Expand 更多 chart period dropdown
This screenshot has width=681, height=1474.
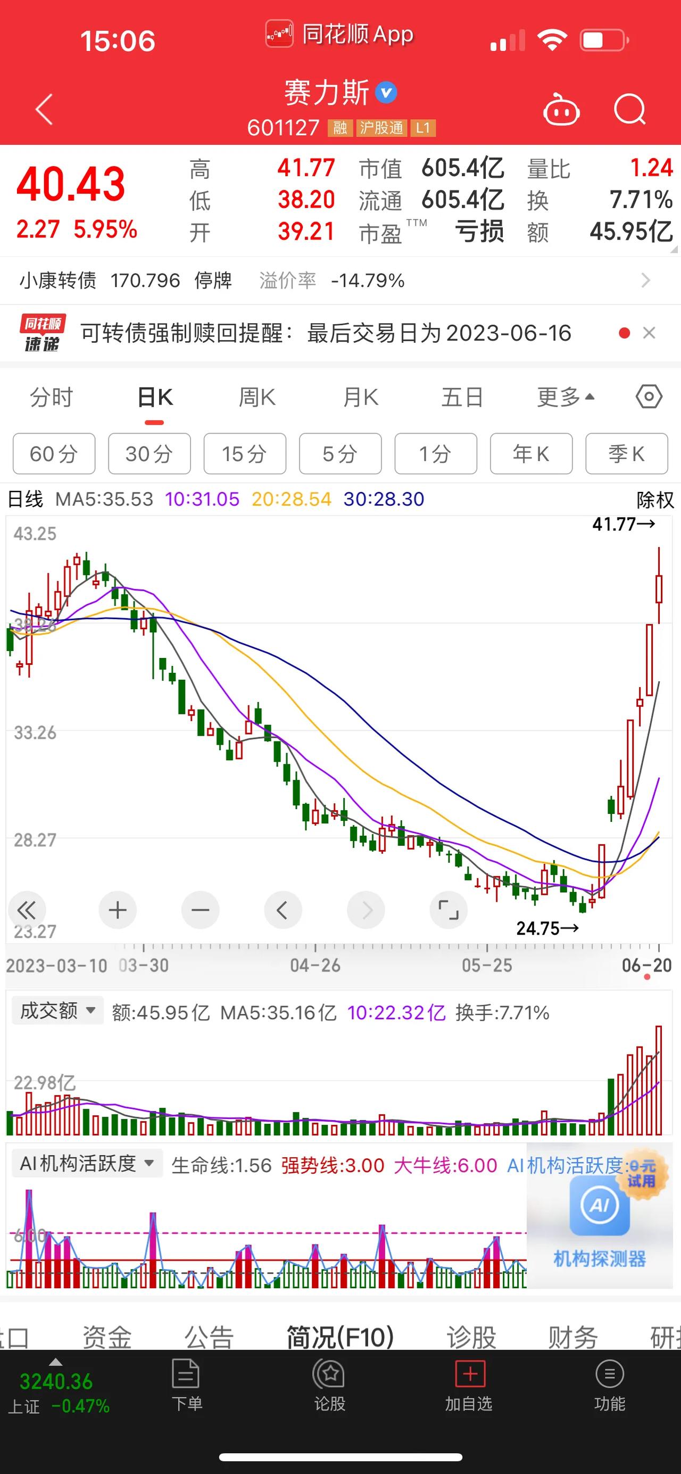566,397
